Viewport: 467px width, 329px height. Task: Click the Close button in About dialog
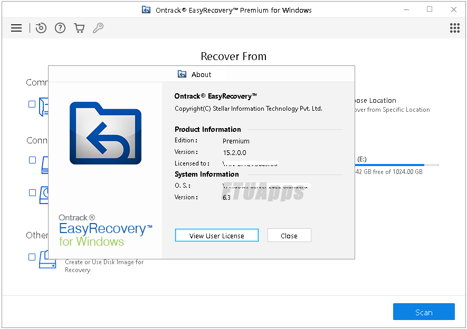289,236
